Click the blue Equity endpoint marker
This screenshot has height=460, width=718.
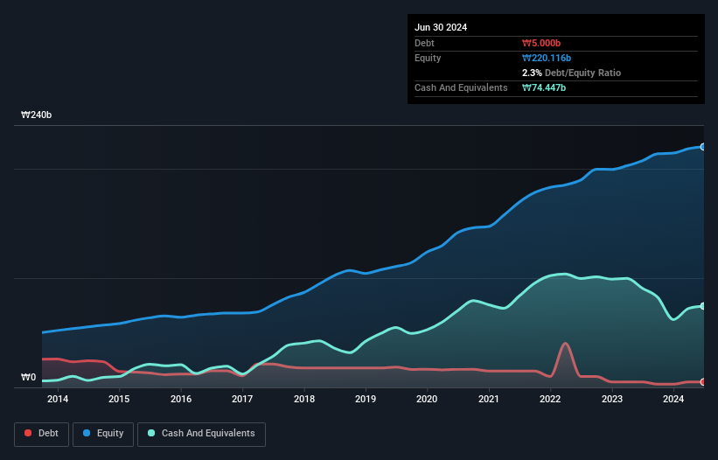tap(703, 147)
